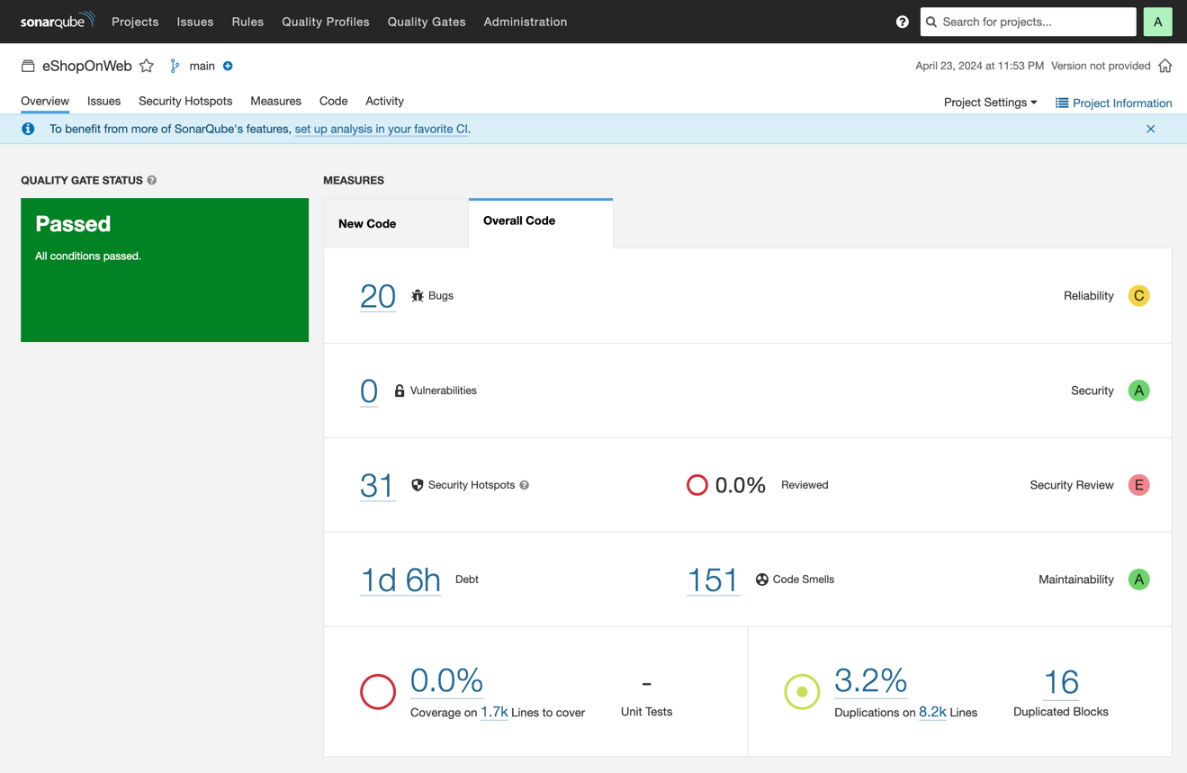Toggle the star to favorite eShopOnWeb
Image resolution: width=1187 pixels, height=773 pixels.
click(x=146, y=65)
